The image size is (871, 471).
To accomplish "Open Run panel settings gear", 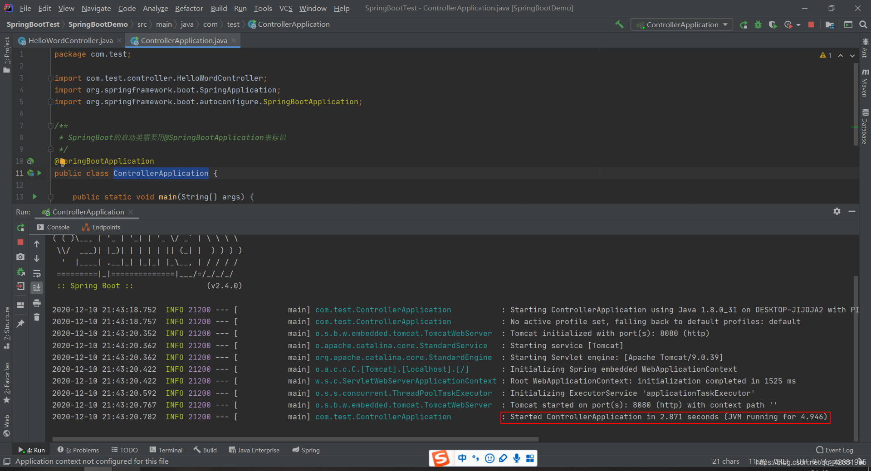I will click(837, 211).
